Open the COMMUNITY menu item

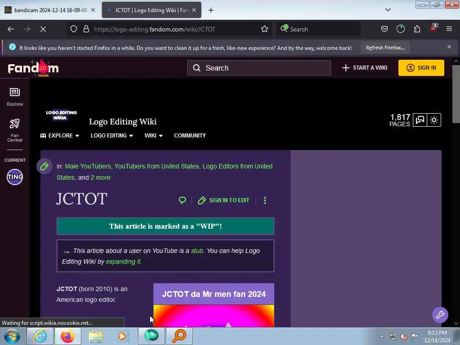(190, 136)
